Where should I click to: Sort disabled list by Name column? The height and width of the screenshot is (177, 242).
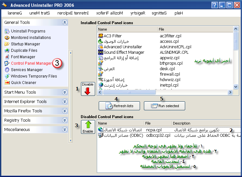coord(121,123)
